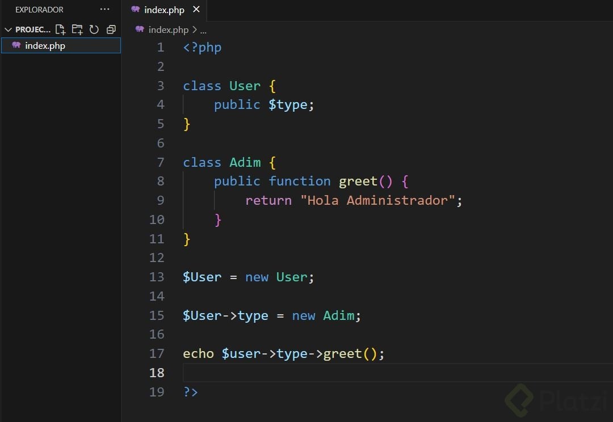Open the breadcrumb ellipsis symbol list

pos(203,31)
